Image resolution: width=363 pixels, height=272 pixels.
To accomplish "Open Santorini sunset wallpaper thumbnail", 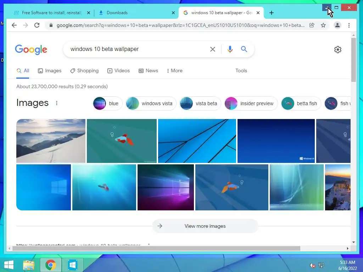I will [338, 187].
